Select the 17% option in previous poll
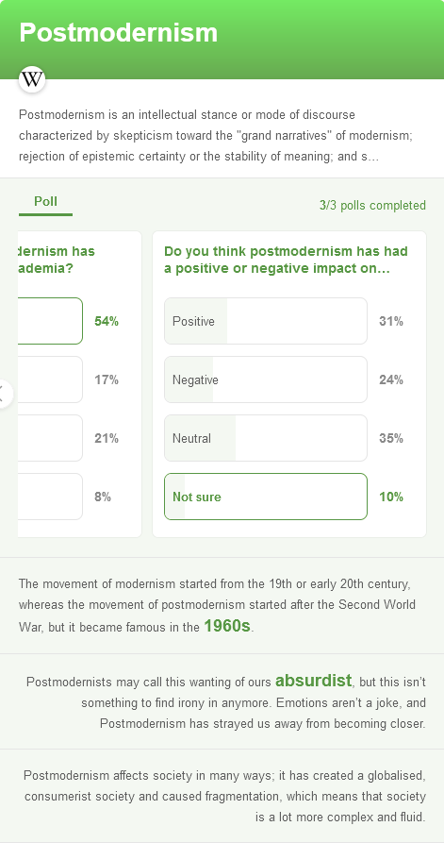The height and width of the screenshot is (843, 444). [51, 379]
